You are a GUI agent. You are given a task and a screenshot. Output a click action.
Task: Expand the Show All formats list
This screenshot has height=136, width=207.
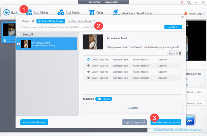(175, 53)
